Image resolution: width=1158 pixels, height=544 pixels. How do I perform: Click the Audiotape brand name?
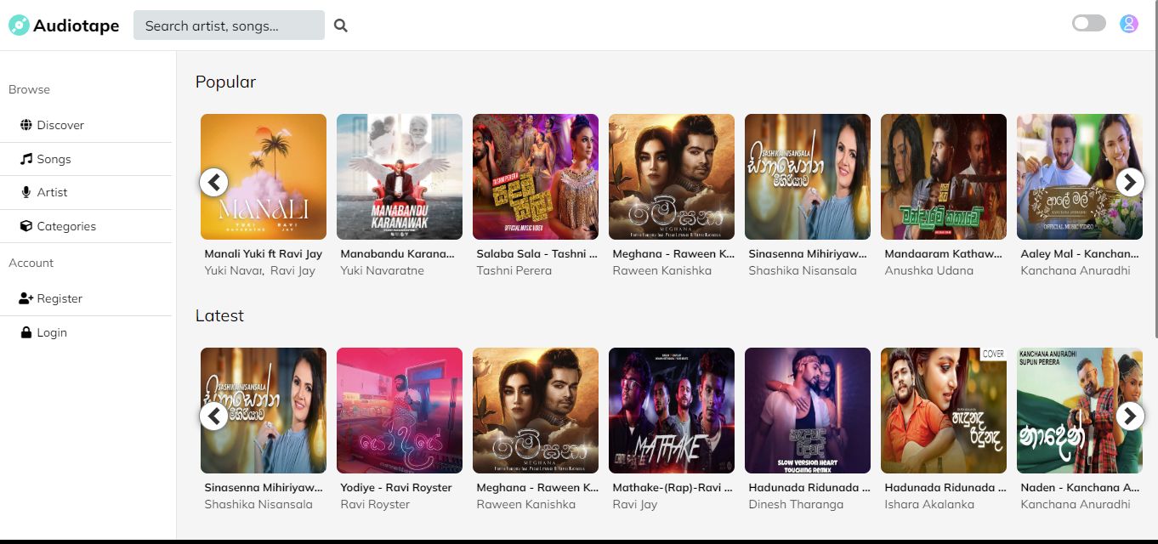tap(77, 25)
